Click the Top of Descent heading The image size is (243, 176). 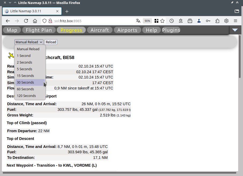click(x=20, y=139)
